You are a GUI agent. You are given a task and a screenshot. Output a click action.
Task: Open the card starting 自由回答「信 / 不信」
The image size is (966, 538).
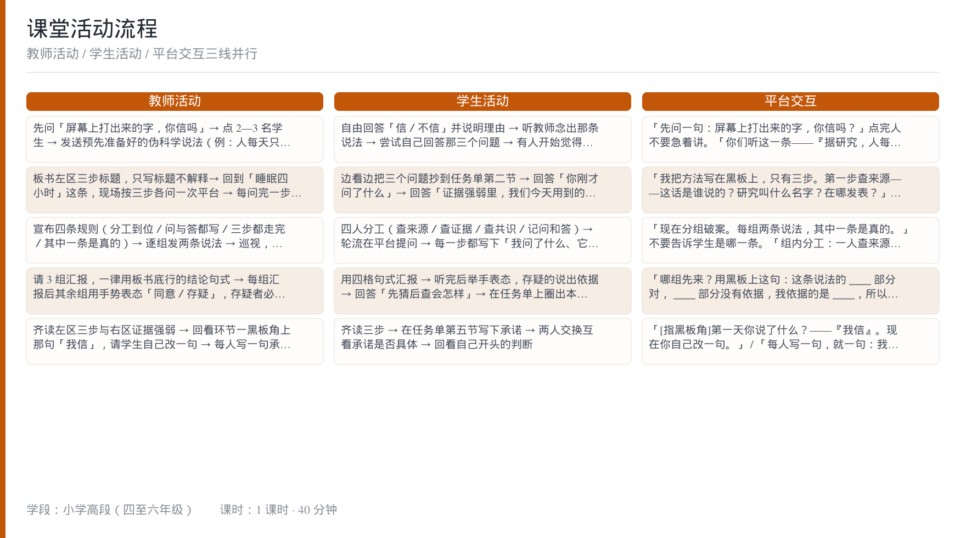pyautogui.click(x=482, y=139)
